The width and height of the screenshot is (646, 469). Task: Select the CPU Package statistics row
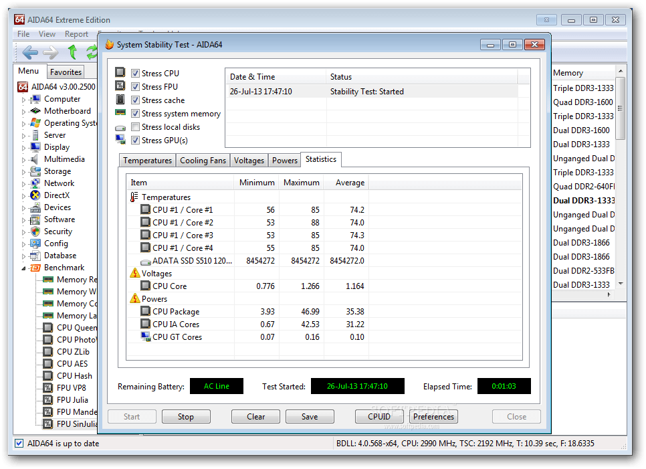(x=324, y=312)
